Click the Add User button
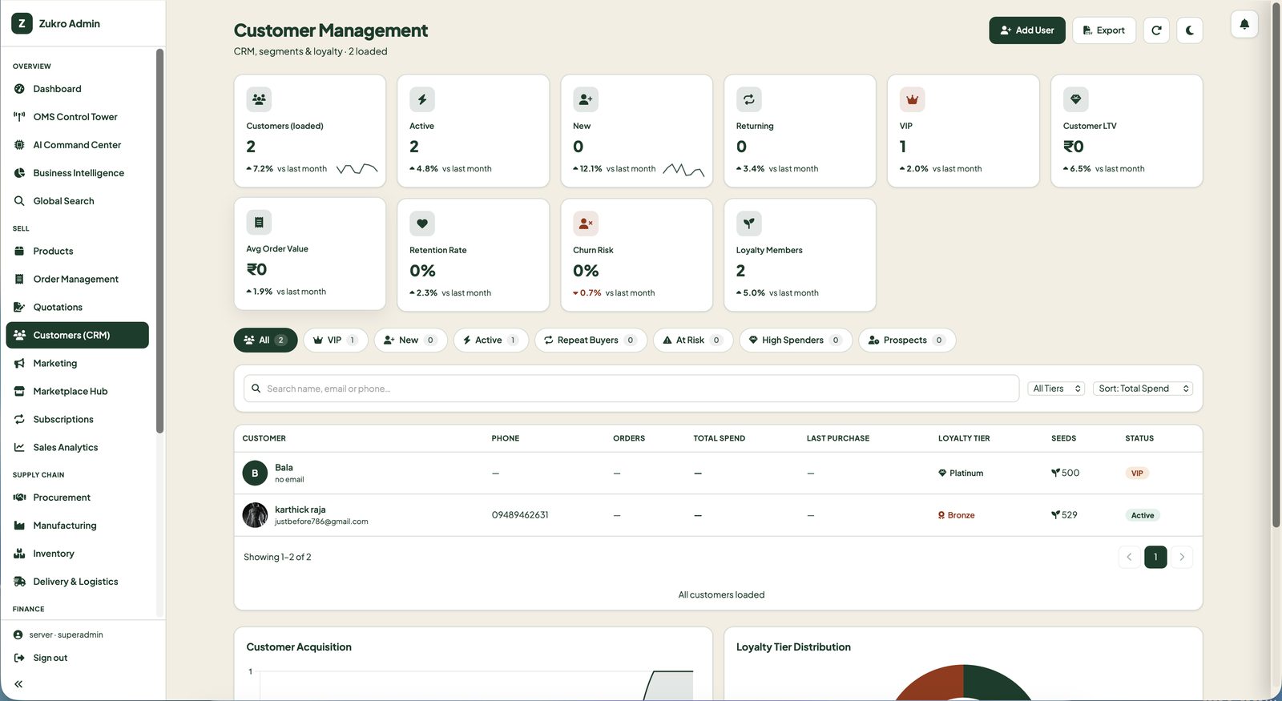Screen dimensions: 1282x701 [x=1027, y=30]
